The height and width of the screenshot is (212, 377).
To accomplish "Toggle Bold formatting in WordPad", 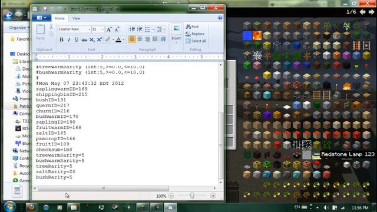I will coord(61,39).
